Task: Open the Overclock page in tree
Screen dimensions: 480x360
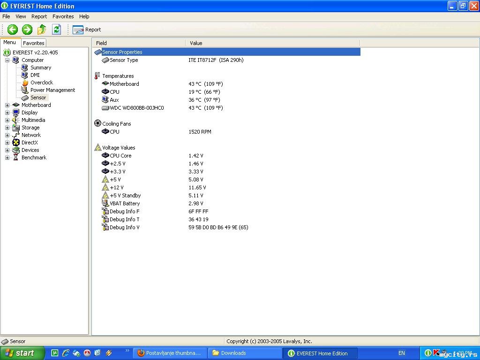Action: (x=42, y=82)
